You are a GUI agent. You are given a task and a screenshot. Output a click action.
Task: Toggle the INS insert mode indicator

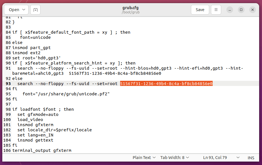(251, 158)
